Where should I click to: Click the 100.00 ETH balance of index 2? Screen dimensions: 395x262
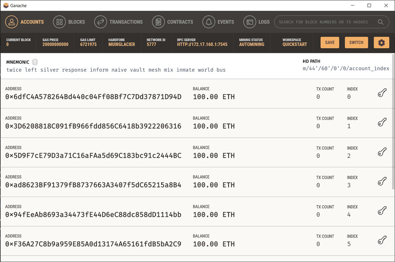pos(213,156)
